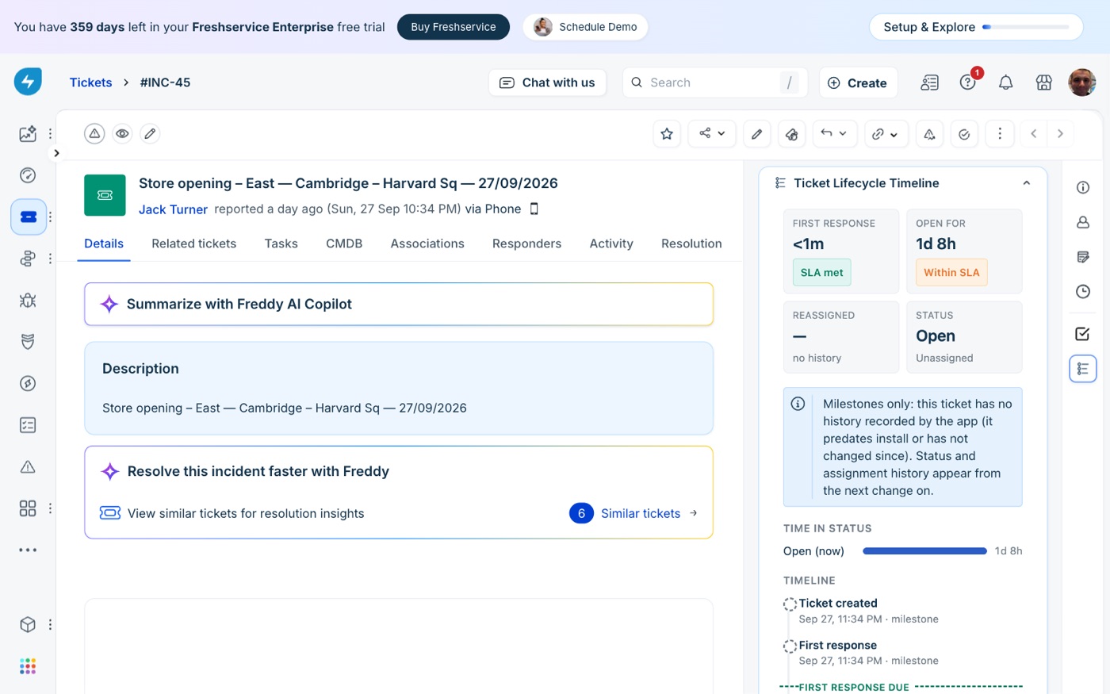Open the marketplace store icon
The width and height of the screenshot is (1110, 694).
1043,82
